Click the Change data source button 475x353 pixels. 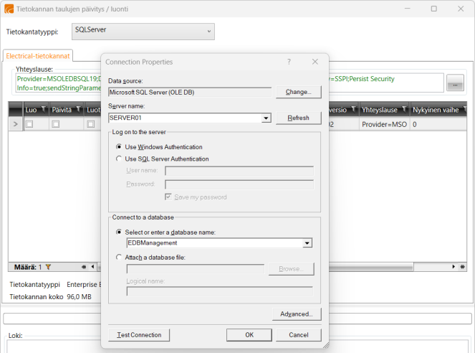click(x=298, y=92)
